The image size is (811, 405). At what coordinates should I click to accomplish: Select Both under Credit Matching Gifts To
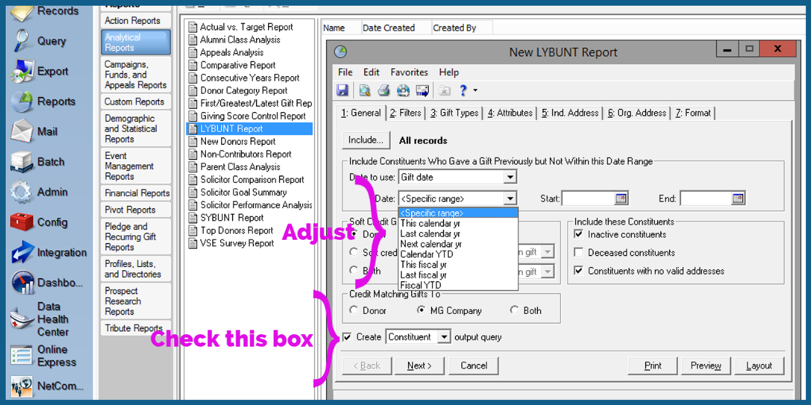pyautogui.click(x=514, y=311)
